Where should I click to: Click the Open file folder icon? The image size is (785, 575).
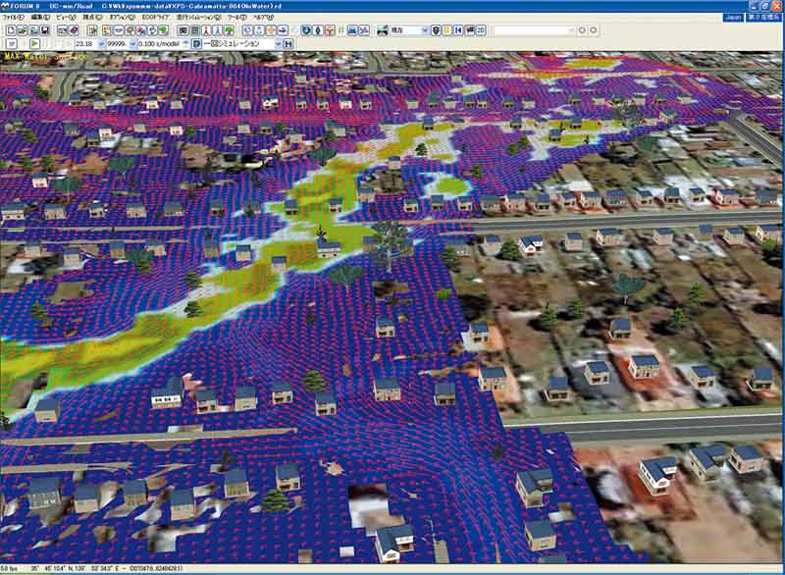coord(20,30)
